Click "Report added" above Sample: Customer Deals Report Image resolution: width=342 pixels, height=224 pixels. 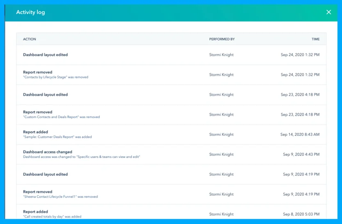tap(36, 132)
